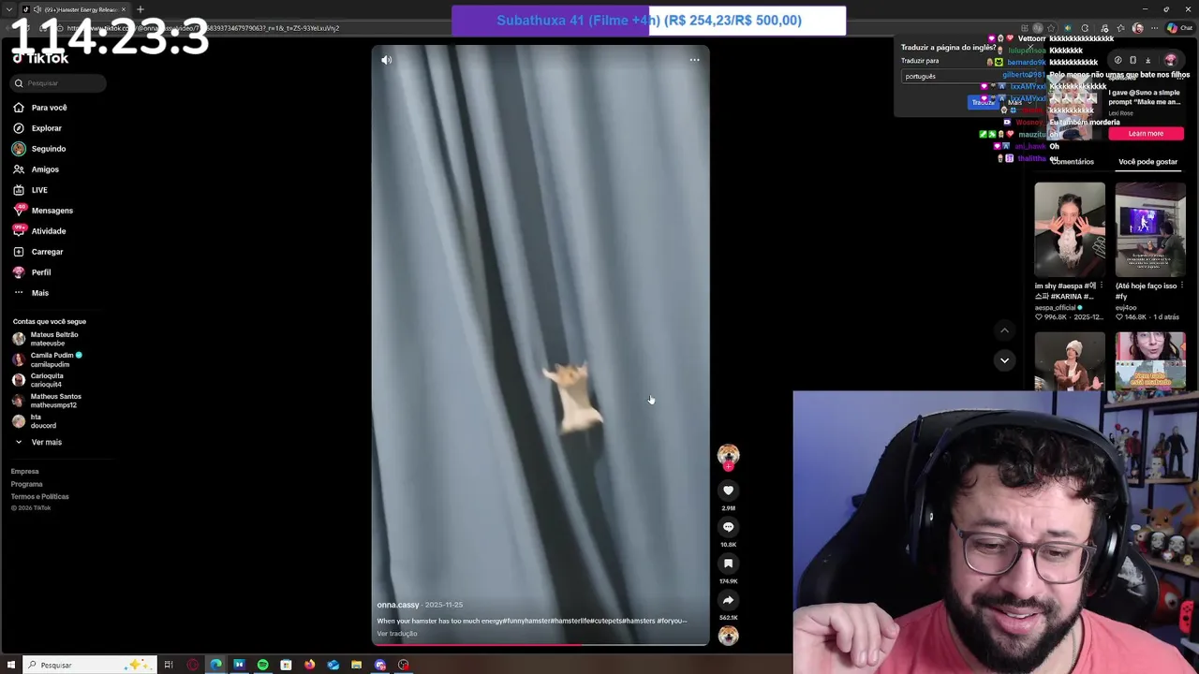Open followed account Matheus Santos
1199x674 pixels.
pos(47,401)
